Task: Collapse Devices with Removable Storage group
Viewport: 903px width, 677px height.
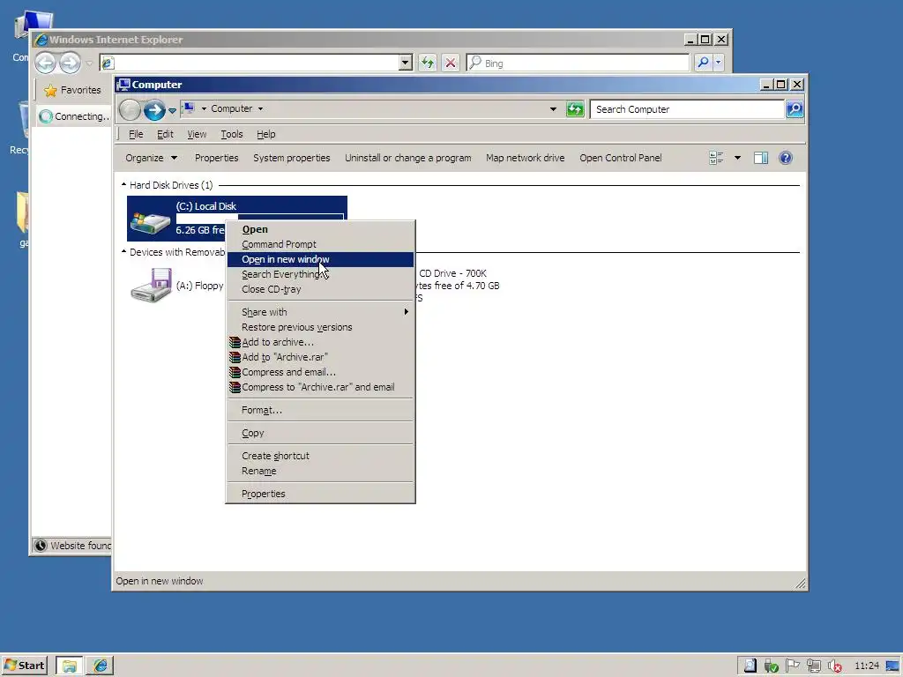Action: click(x=123, y=251)
